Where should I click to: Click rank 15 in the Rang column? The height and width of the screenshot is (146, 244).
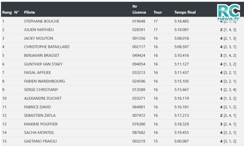click(4, 141)
